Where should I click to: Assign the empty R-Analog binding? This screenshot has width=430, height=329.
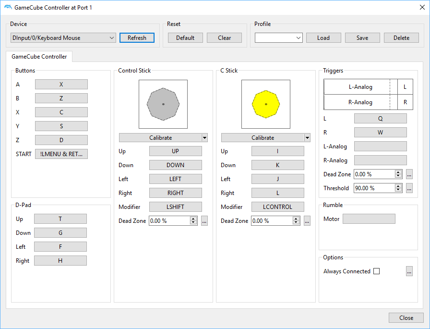(x=381, y=160)
